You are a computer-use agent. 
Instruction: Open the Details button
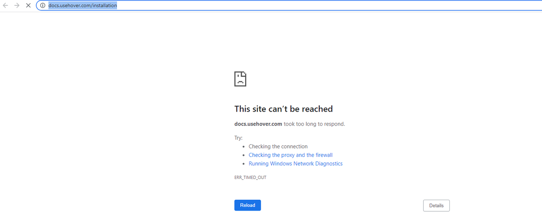tap(436, 206)
